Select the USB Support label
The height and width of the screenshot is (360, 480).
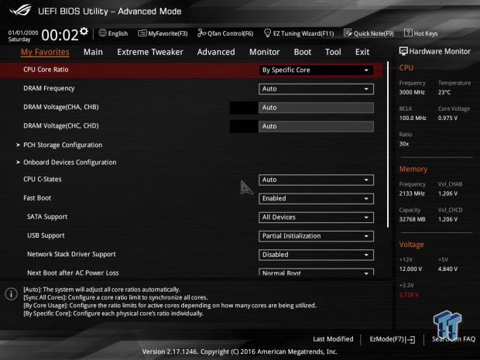coord(46,235)
